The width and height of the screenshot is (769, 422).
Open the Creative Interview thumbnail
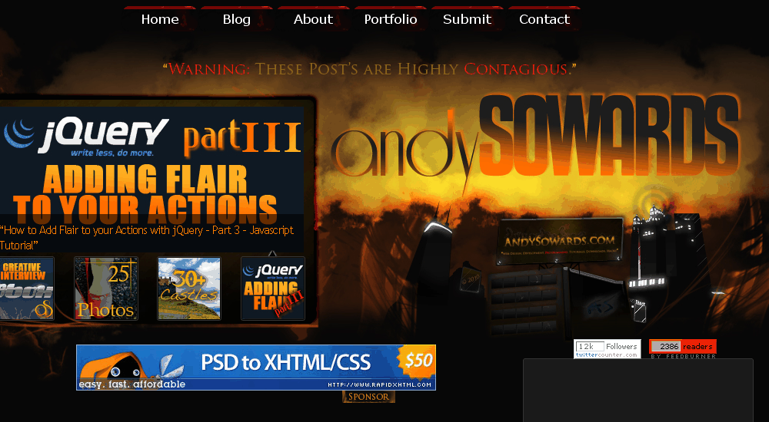26,288
